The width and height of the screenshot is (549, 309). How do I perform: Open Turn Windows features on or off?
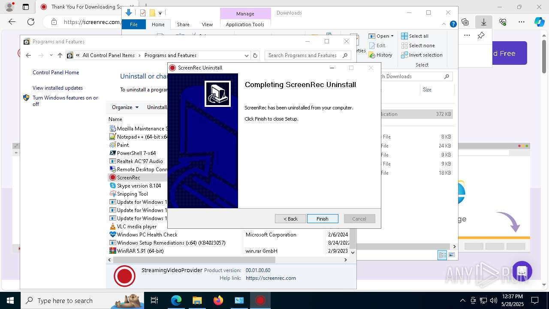pos(65,101)
